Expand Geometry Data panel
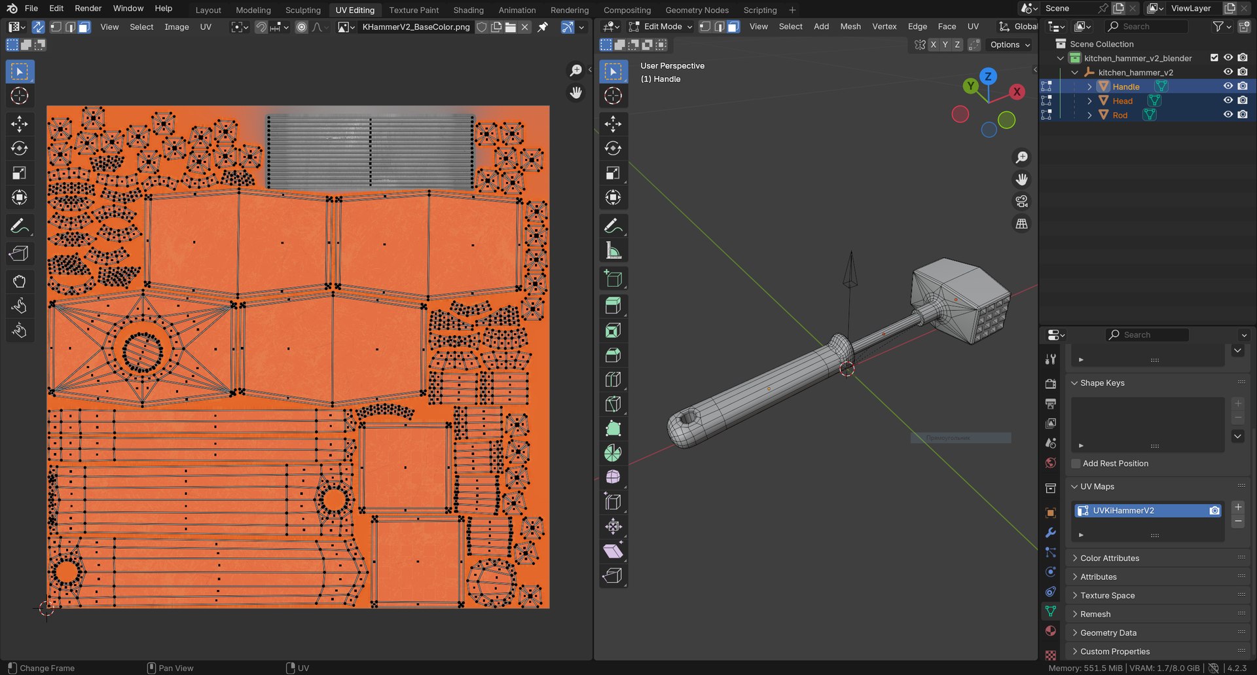The image size is (1257, 675). pos(1108,633)
